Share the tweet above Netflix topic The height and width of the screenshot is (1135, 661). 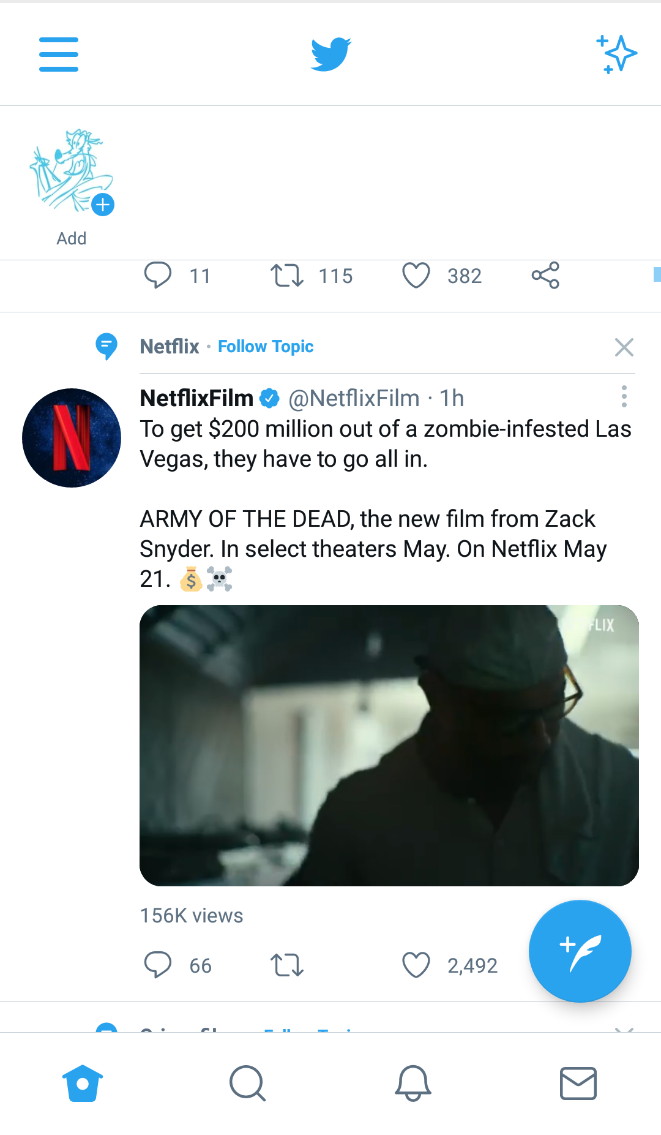545,275
